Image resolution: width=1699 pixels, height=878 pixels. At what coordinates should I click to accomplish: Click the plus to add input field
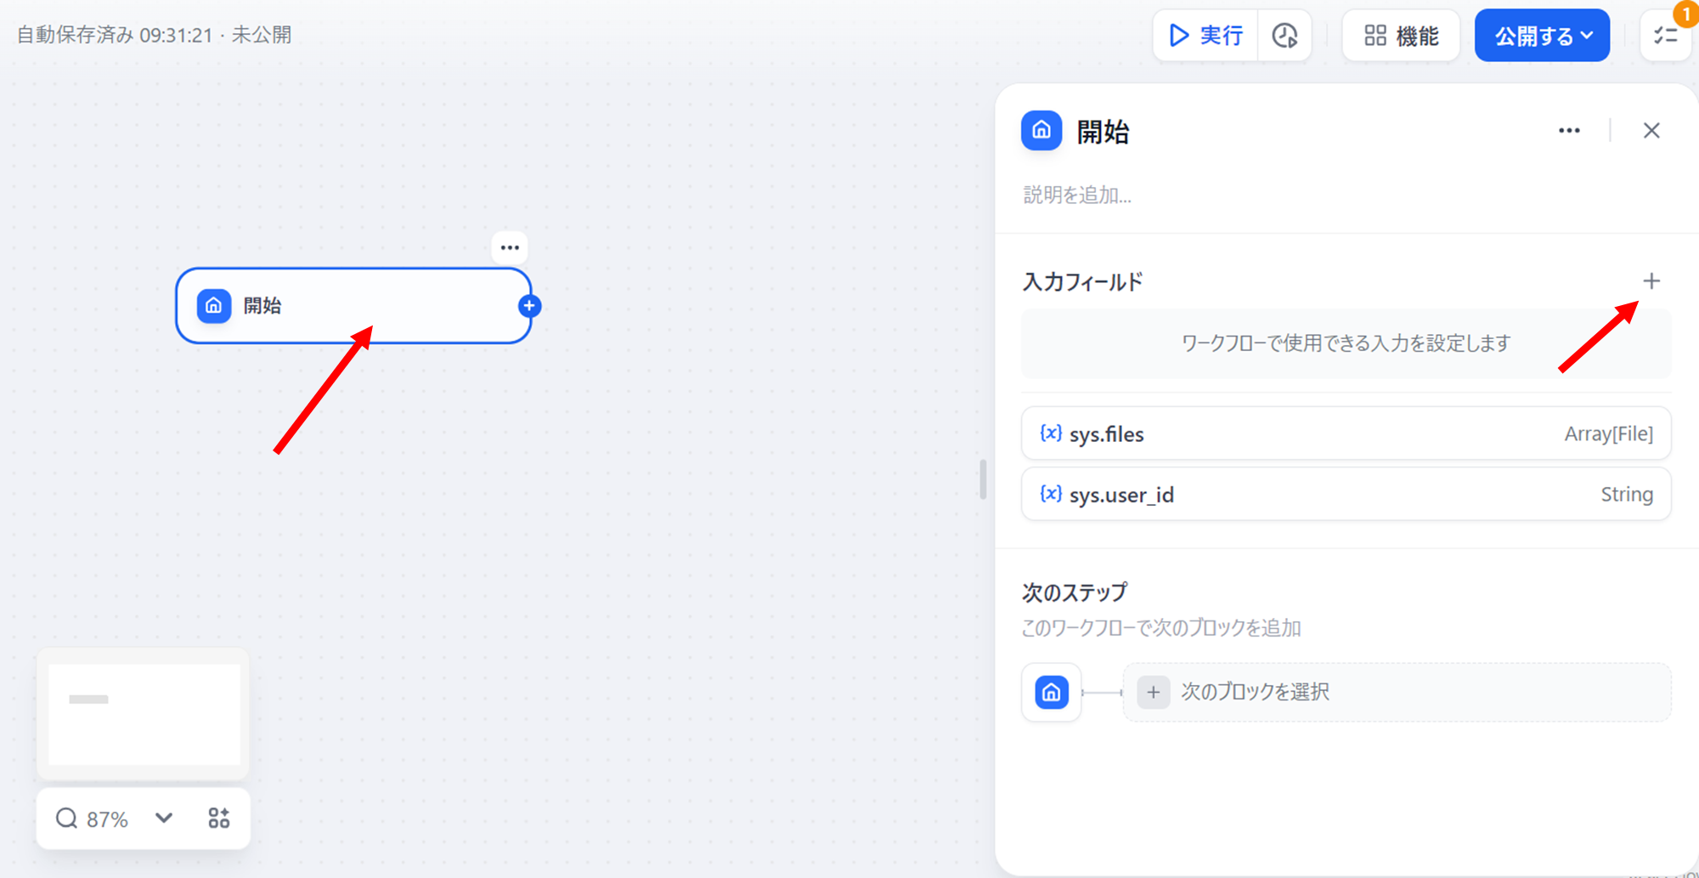point(1651,281)
